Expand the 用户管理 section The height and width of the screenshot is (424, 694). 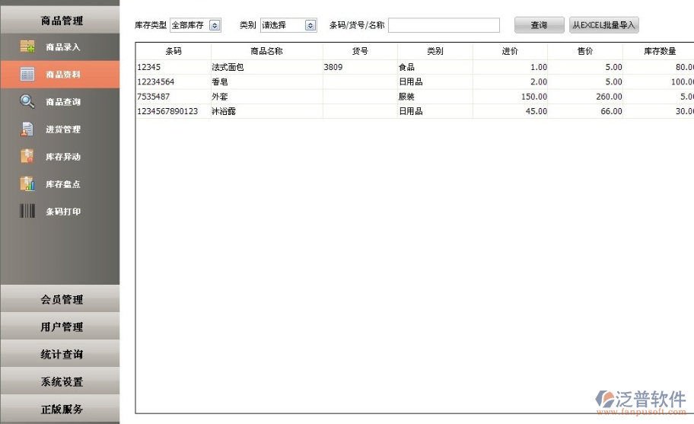pos(60,327)
